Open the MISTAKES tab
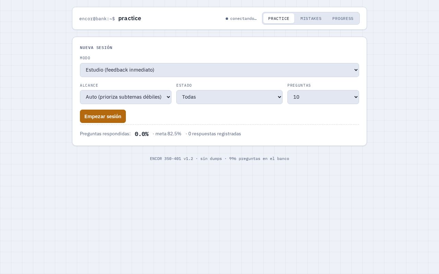Viewport: 439px width, 274px height. point(311,18)
